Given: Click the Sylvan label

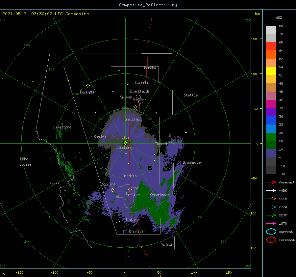Looking at the screenshot, I should coord(126,97).
